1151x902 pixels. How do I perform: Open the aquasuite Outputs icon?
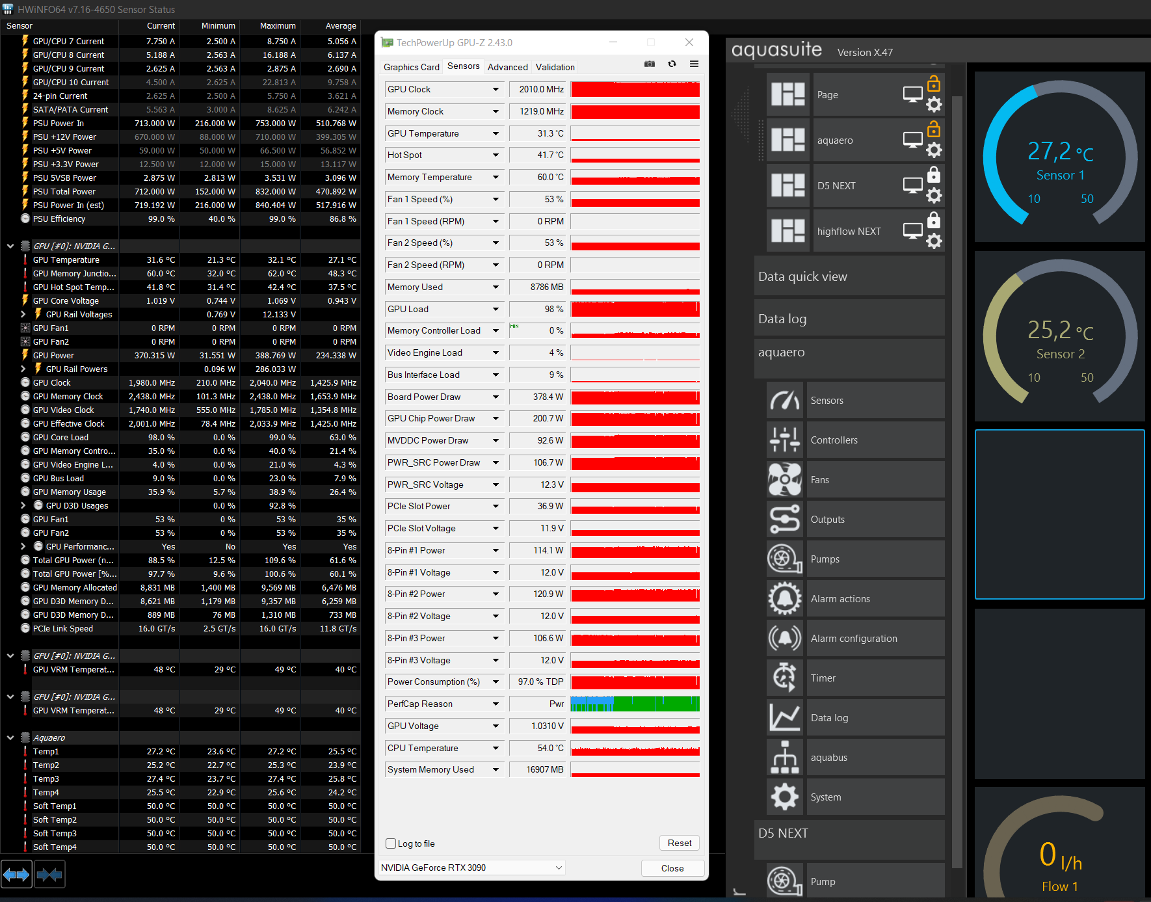[785, 520]
